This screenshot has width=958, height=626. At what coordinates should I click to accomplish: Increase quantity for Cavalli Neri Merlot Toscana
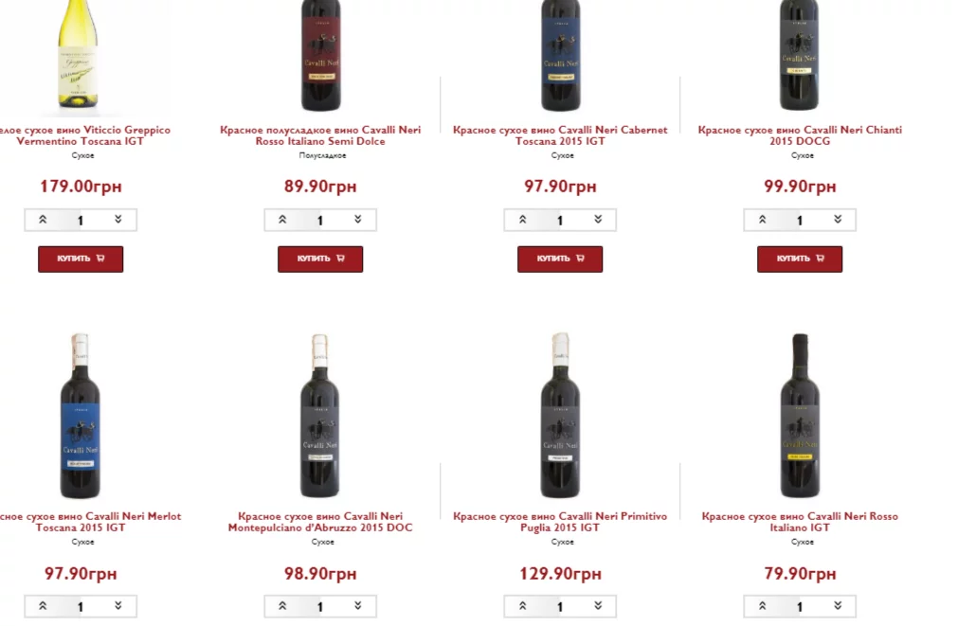[x=43, y=606]
